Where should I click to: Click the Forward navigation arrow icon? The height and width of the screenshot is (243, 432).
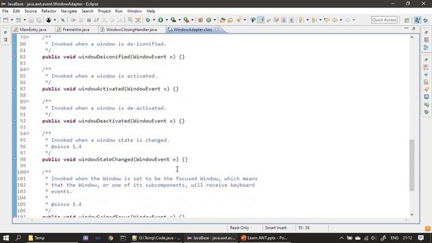pos(348,20)
